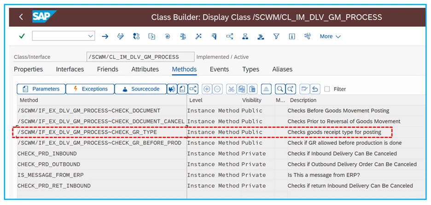Click the funnel filter toolbar icon
431x205 pixels.
(x=276, y=36)
